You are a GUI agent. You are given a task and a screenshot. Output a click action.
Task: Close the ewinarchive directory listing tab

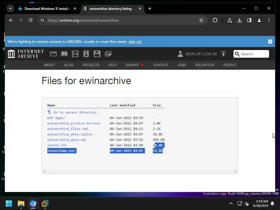click(x=140, y=8)
